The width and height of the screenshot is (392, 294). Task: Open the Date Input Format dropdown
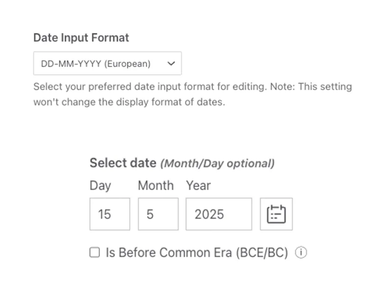(x=107, y=63)
